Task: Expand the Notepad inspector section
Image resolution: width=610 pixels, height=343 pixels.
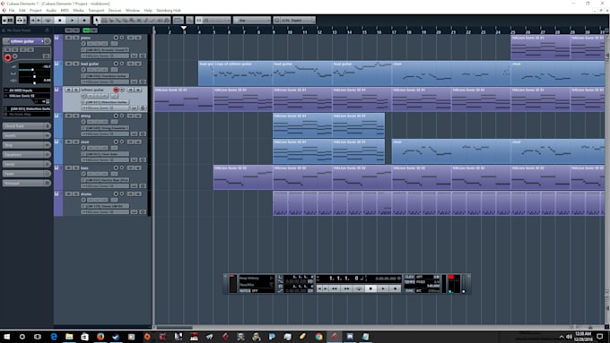Action: tap(26, 183)
